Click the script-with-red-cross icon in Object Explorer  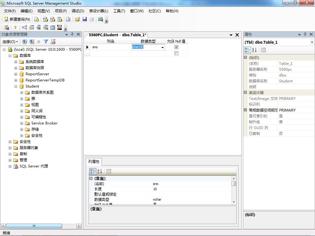(x=53, y=41)
